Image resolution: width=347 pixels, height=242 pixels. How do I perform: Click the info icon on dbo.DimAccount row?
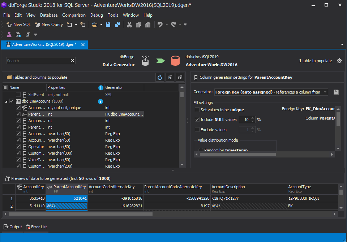[100, 101]
